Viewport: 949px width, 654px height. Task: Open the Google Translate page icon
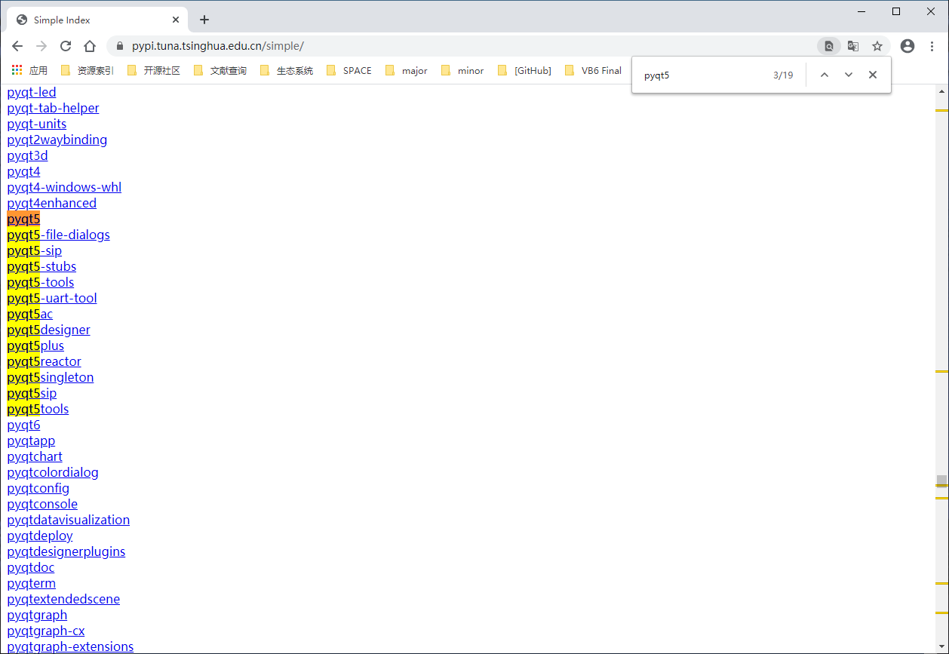[x=852, y=46]
